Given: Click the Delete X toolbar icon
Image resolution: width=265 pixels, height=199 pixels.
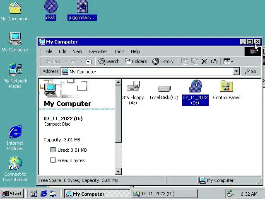Looking at the screenshot, I should [204, 61].
